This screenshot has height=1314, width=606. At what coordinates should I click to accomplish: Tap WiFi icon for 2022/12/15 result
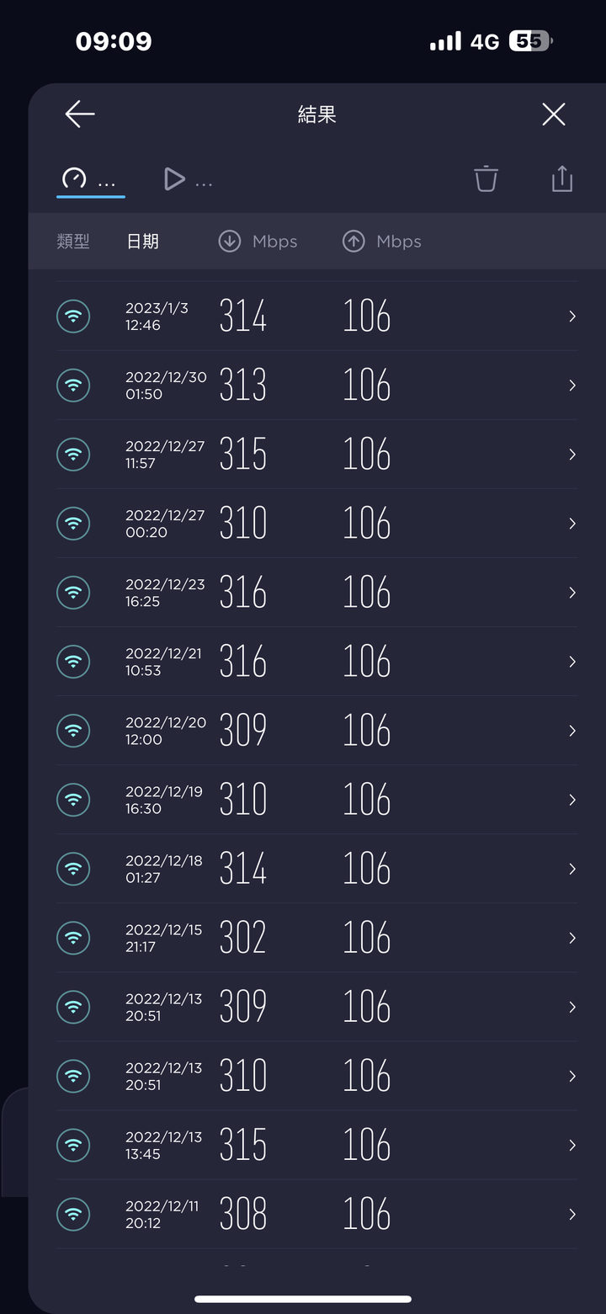[73, 937]
